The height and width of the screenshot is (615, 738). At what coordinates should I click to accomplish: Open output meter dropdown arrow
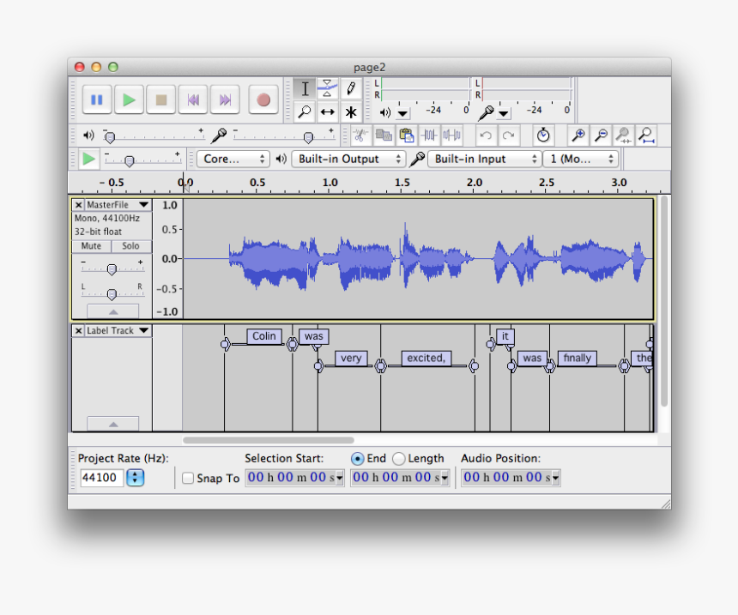[x=402, y=113]
